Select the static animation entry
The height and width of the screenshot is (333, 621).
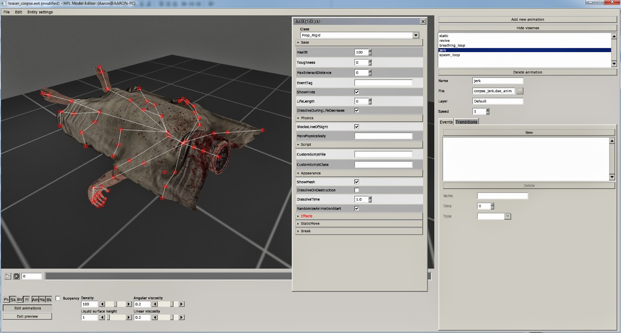444,36
